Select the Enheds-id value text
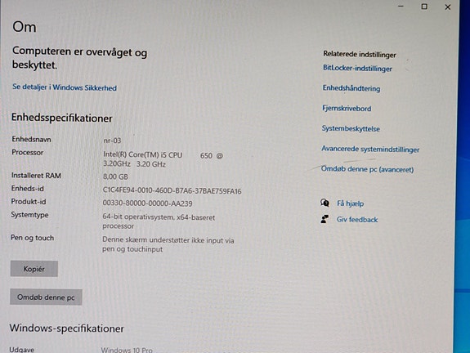 point(172,190)
